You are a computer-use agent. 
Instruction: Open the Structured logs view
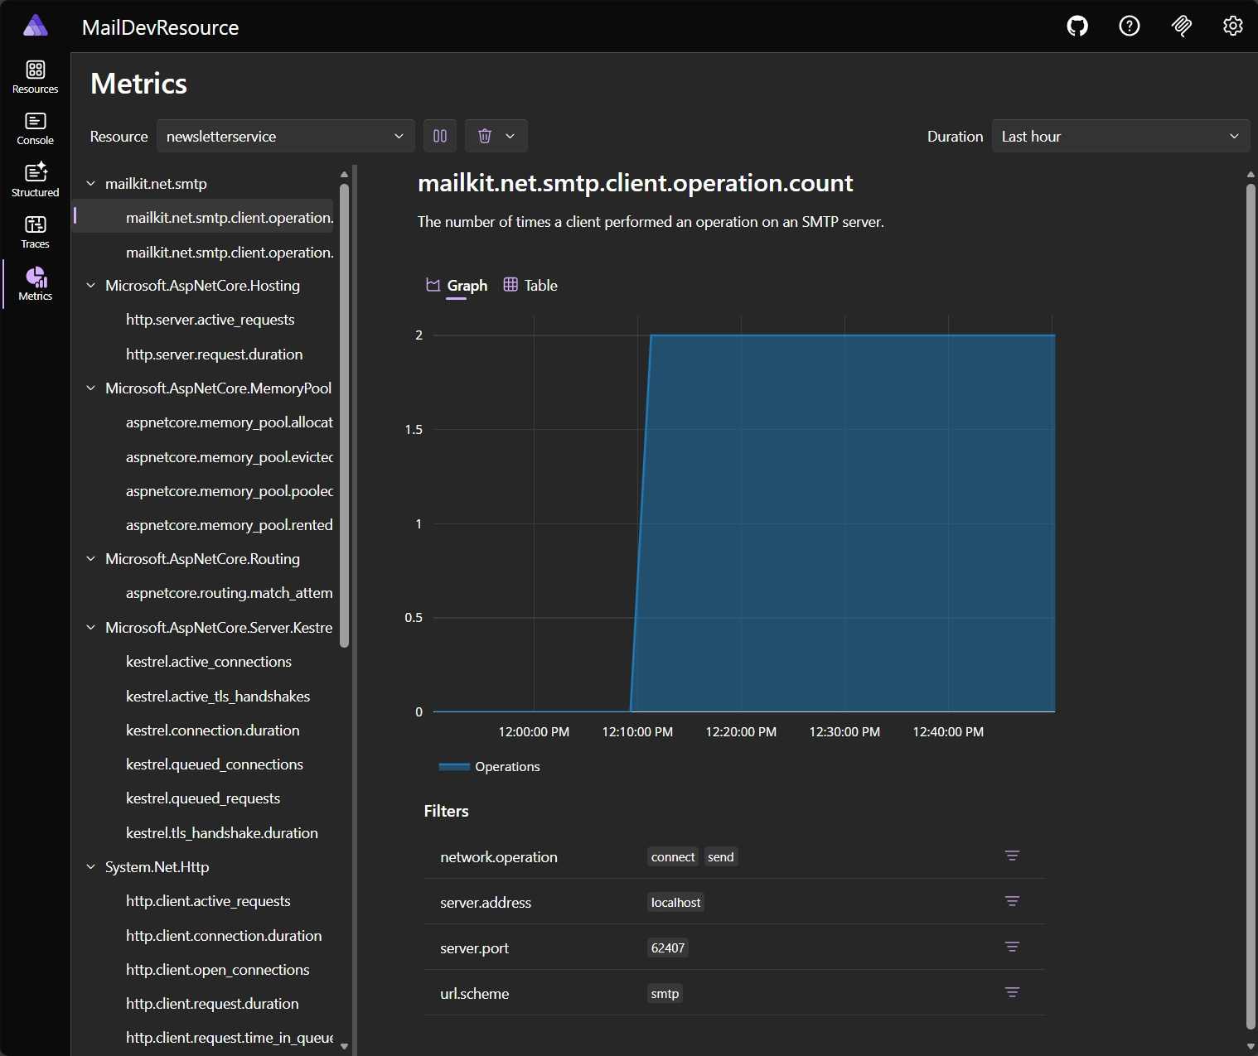click(x=34, y=179)
